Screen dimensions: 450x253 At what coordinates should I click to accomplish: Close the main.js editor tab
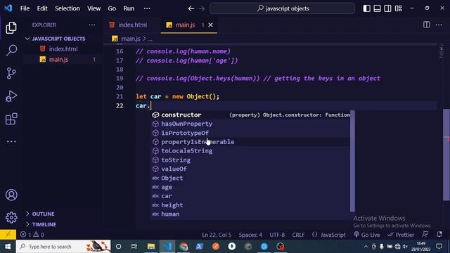[x=210, y=25]
